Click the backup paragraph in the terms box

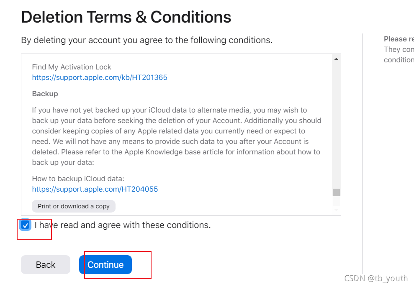(176, 136)
